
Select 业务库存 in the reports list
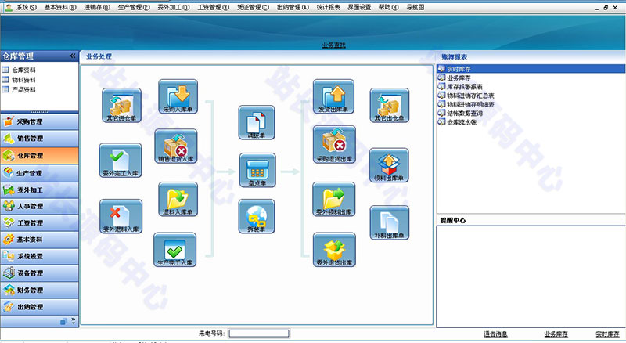pos(459,78)
